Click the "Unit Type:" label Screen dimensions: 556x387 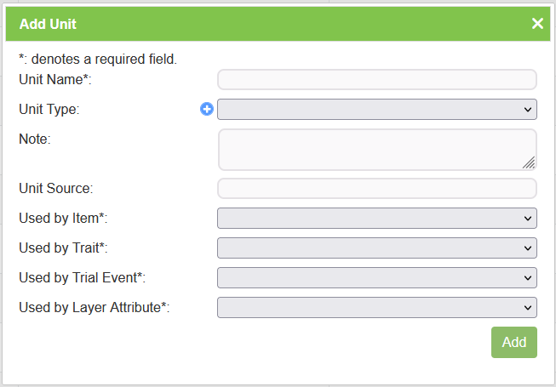point(49,110)
